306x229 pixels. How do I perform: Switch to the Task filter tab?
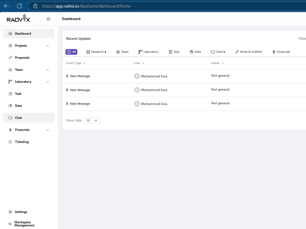(x=174, y=52)
